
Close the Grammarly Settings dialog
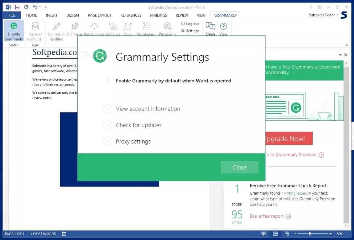click(240, 167)
